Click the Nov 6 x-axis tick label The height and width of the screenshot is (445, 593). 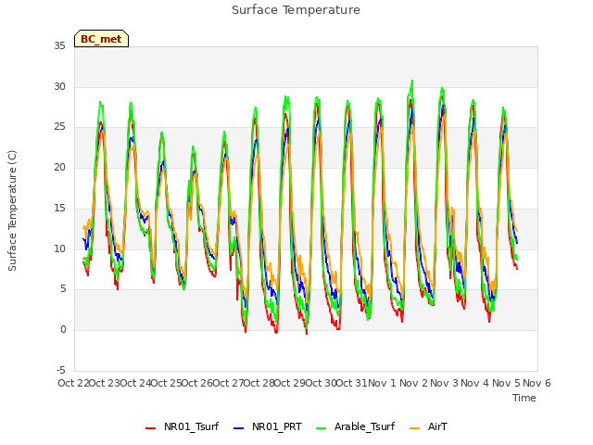click(x=537, y=383)
